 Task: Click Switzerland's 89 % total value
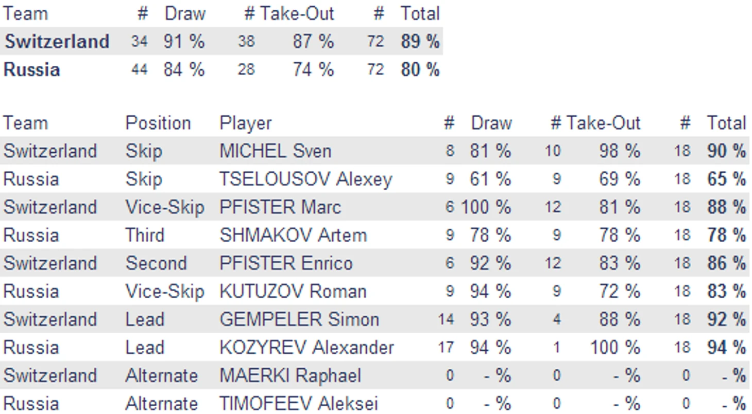(420, 41)
